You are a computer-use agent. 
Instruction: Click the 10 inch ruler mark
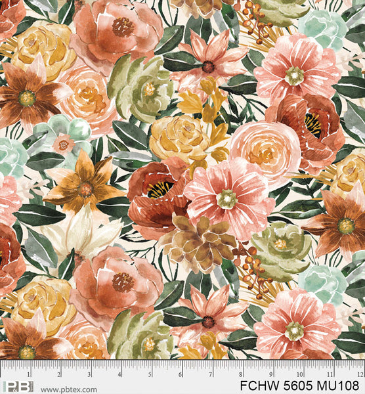click(300, 375)
